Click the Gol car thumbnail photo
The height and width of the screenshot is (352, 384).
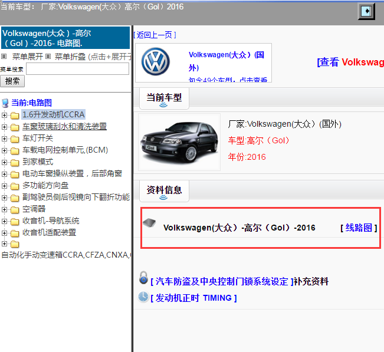[x=179, y=142]
